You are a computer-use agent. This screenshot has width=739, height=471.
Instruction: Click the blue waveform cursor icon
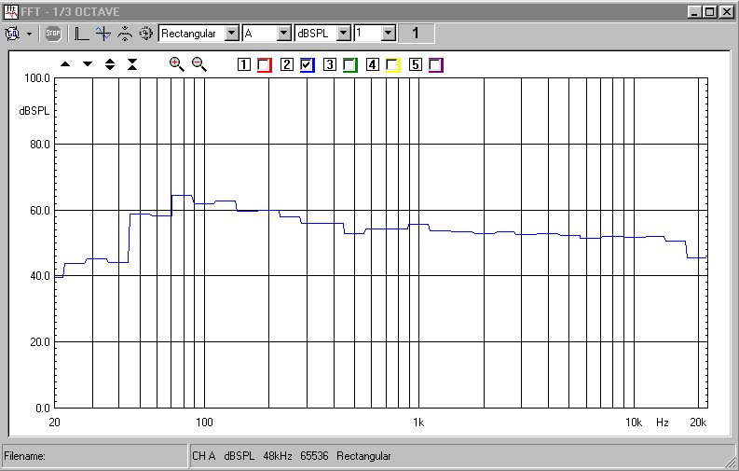(x=103, y=34)
